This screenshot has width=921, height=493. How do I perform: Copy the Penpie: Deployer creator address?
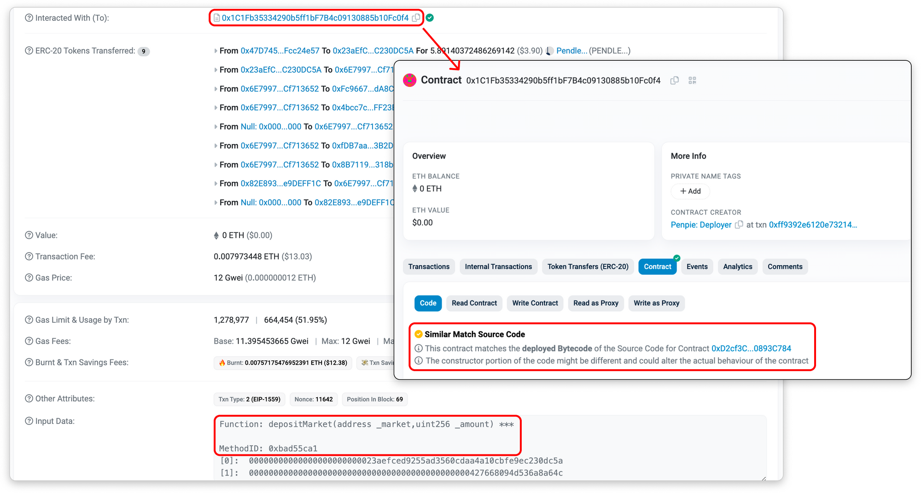coord(739,225)
